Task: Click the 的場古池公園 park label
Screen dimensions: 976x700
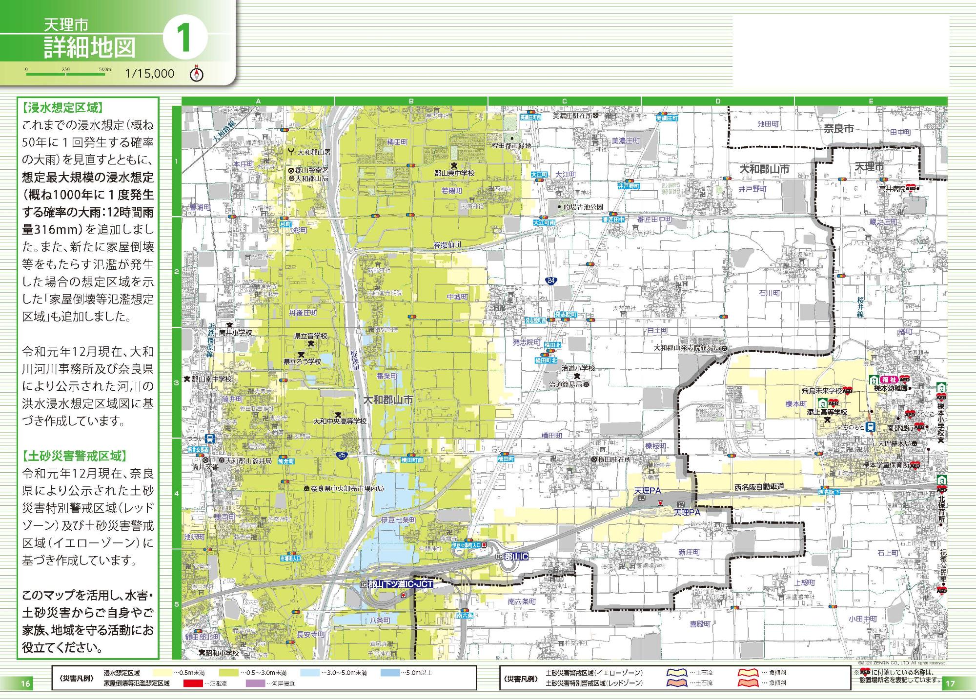Action: point(583,207)
